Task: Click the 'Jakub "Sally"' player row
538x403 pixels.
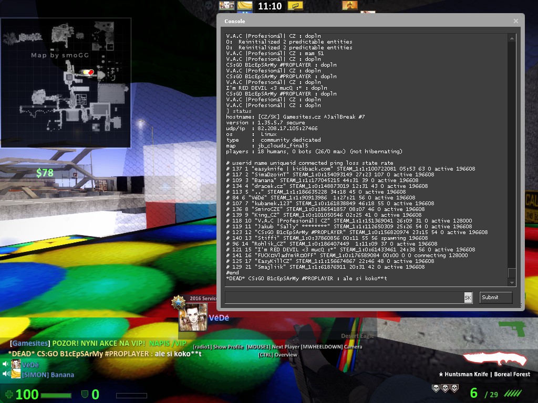Action: [x=349, y=227]
